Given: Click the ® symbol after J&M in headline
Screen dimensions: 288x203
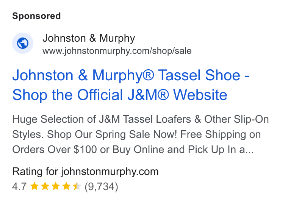Looking at the screenshot, I should coord(163,95).
